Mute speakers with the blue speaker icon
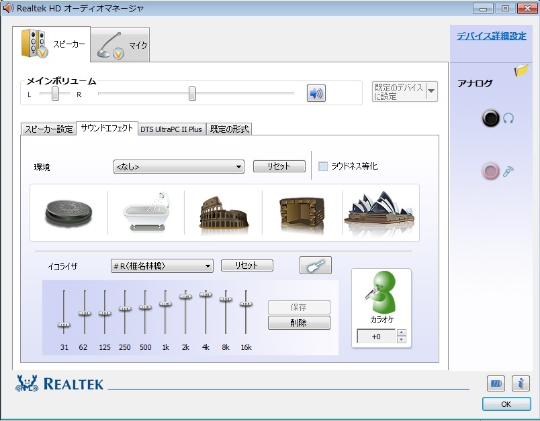This screenshot has height=421, width=540. (316, 93)
